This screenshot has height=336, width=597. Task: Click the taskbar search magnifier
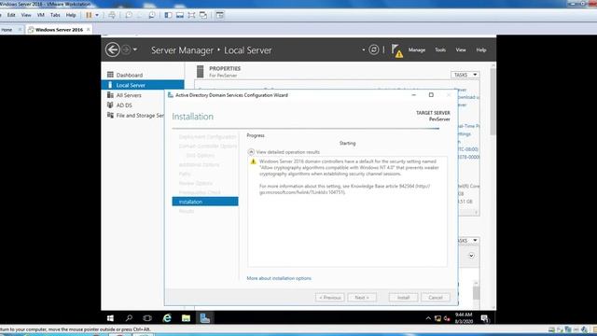pos(129,318)
